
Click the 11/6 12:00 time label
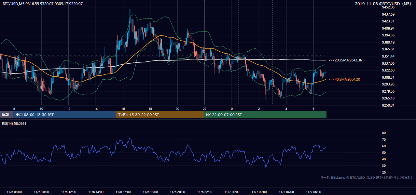(69, 192)
